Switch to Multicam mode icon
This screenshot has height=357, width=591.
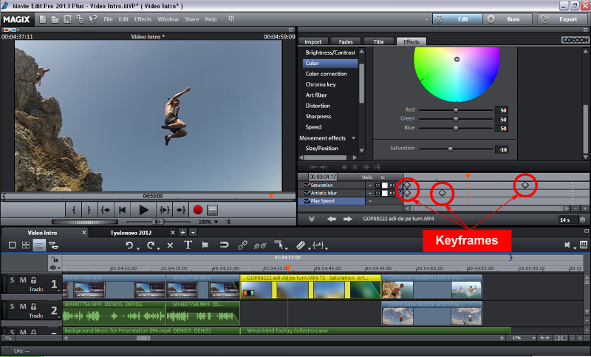53,245
